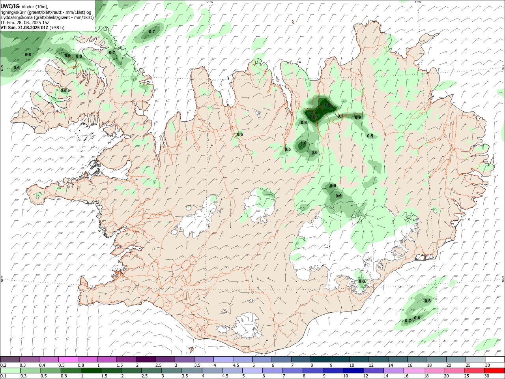Click the '10' label in the purple snow legend row
Image resolution: width=505 pixels, height=379 pixels.
(x=352, y=365)
